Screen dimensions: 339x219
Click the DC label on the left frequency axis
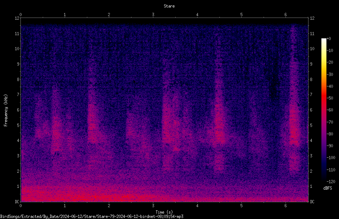pyautogui.click(x=17, y=201)
